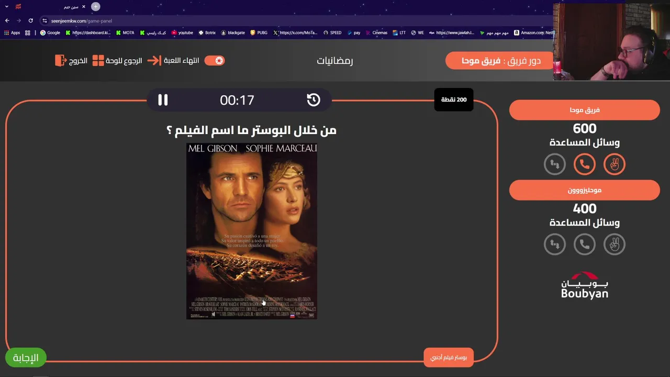Close the سين جيم browser tab
Screen dimensions: 670x377
tap(83, 7)
